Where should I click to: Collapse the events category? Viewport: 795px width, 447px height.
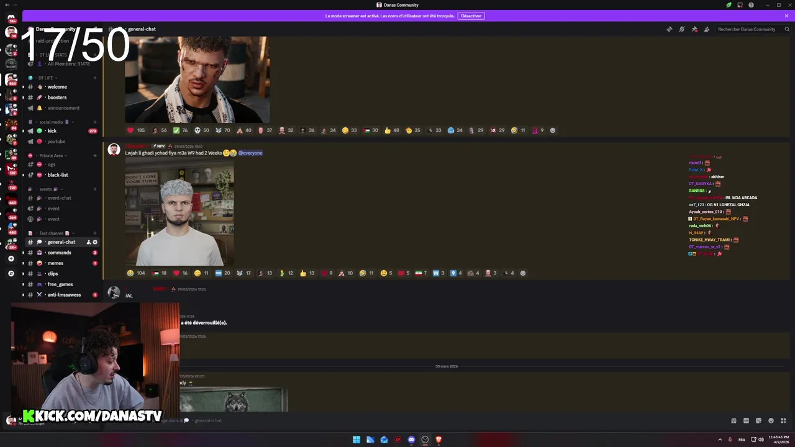click(x=46, y=189)
